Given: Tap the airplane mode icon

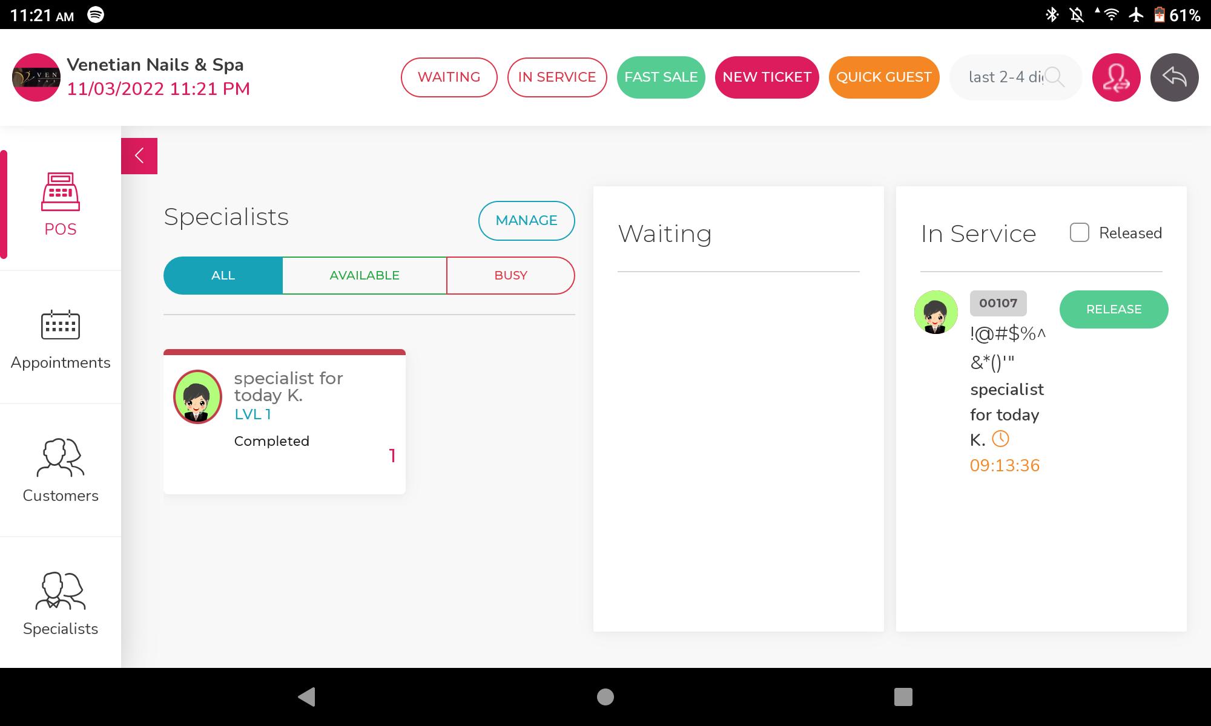Looking at the screenshot, I should [1137, 15].
